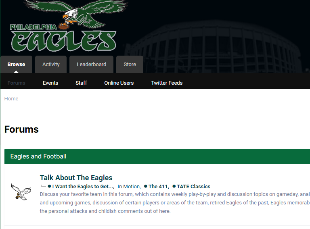Click the eagle forum icon beside Talk About The Eagles

[x=21, y=192]
